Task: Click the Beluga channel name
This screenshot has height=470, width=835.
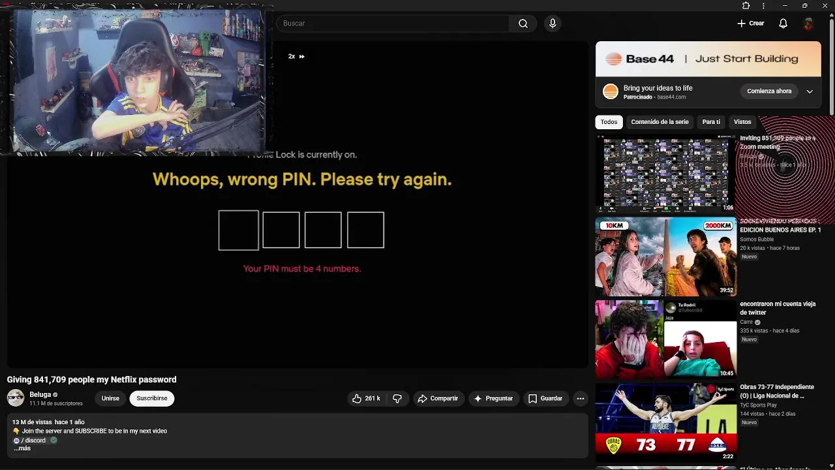Action: [40, 394]
